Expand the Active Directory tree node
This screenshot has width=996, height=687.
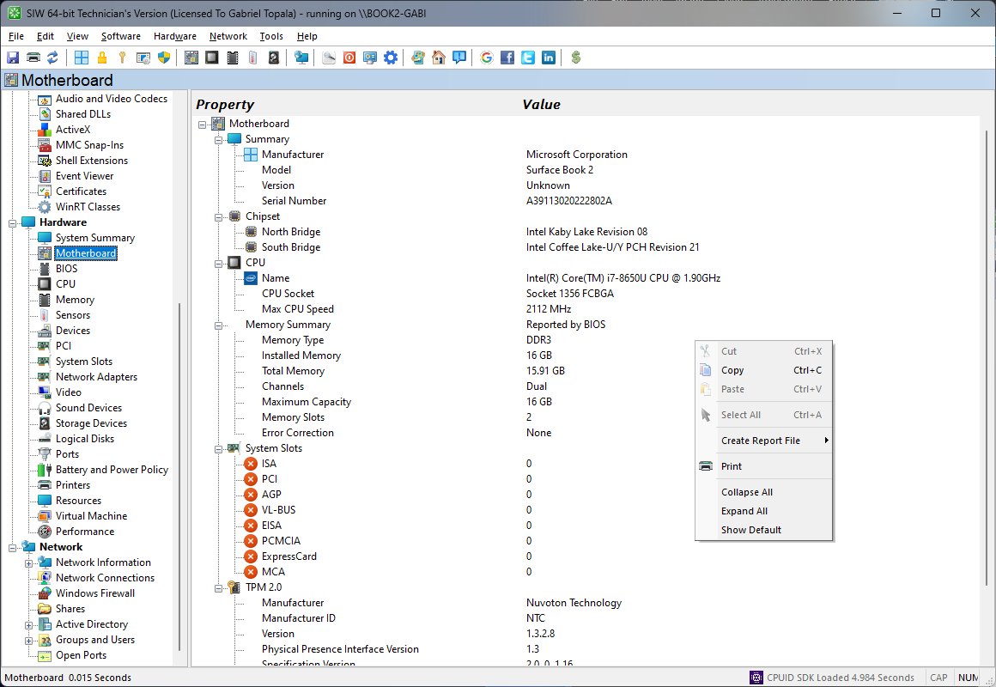coord(28,625)
